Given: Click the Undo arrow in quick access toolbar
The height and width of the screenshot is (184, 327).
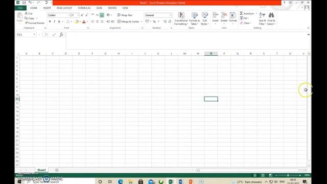Looking at the screenshot, I should tap(30, 3).
